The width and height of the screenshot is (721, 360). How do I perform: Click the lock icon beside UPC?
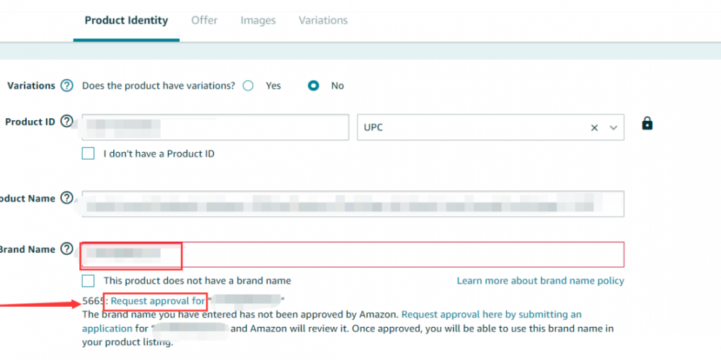coord(647,123)
